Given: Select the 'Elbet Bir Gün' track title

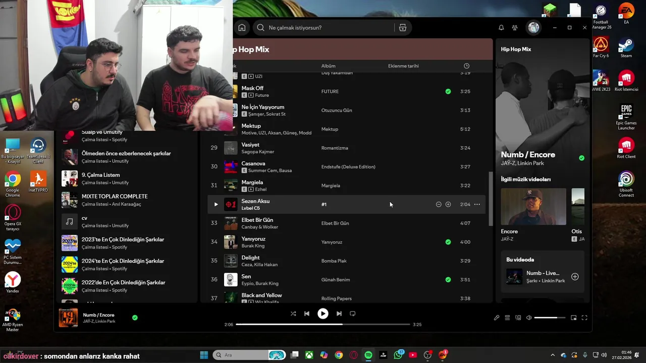Looking at the screenshot, I should [x=257, y=220].
